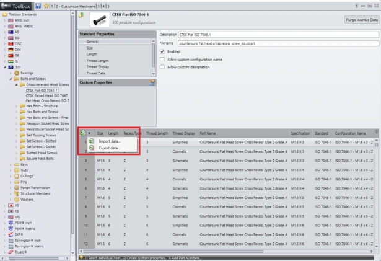Click Schematic cell in row 9
Screen dimensions: 381x261
pos(180,216)
